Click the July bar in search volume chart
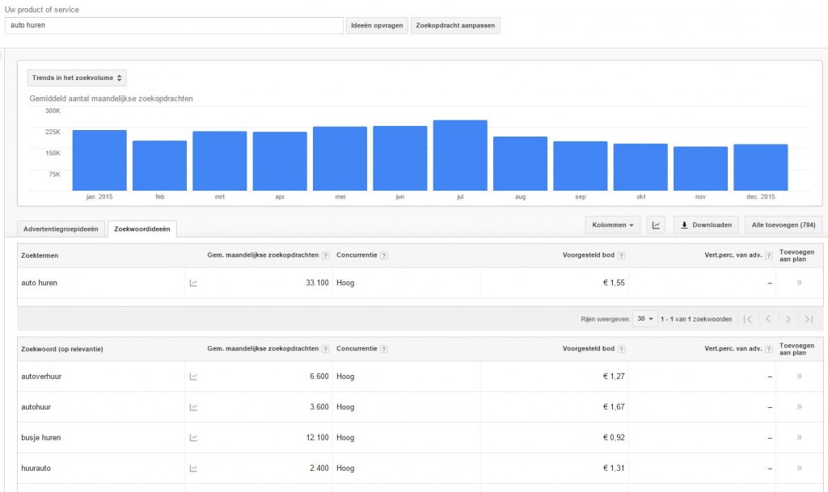This screenshot has height=492, width=828. 460,156
